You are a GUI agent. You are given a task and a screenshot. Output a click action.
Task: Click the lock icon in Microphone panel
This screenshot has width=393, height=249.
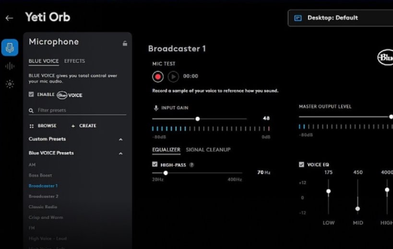coord(125,43)
